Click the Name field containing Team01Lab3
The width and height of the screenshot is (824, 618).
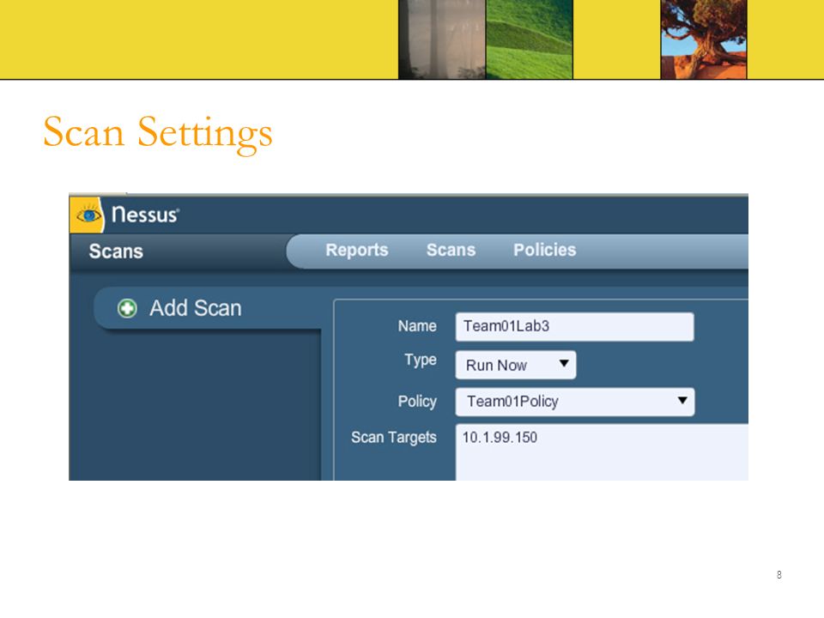(x=574, y=327)
